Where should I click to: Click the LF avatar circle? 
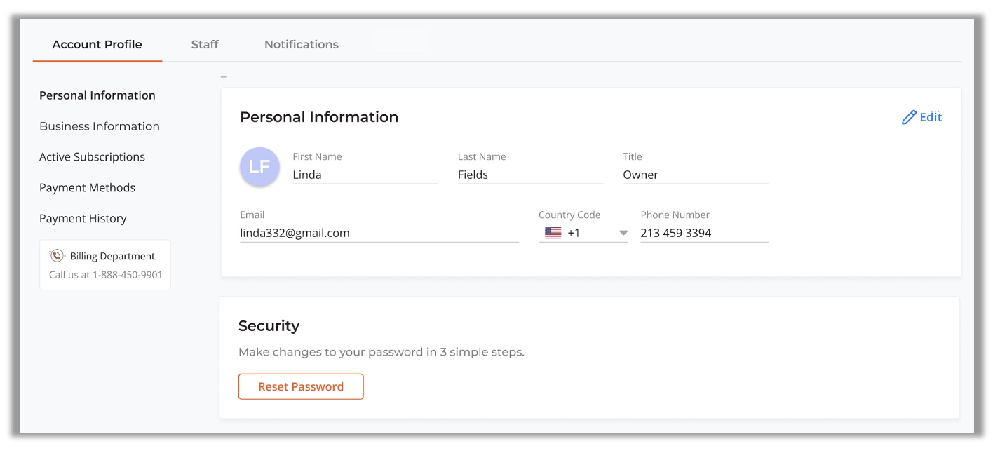259,167
